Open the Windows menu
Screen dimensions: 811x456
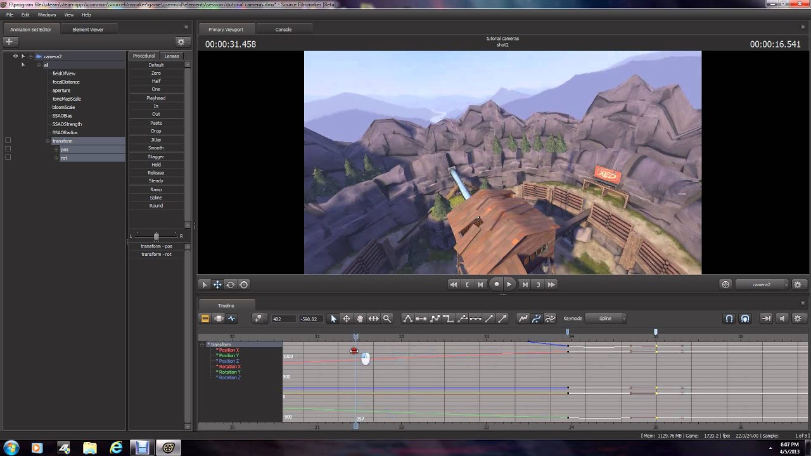pos(47,15)
